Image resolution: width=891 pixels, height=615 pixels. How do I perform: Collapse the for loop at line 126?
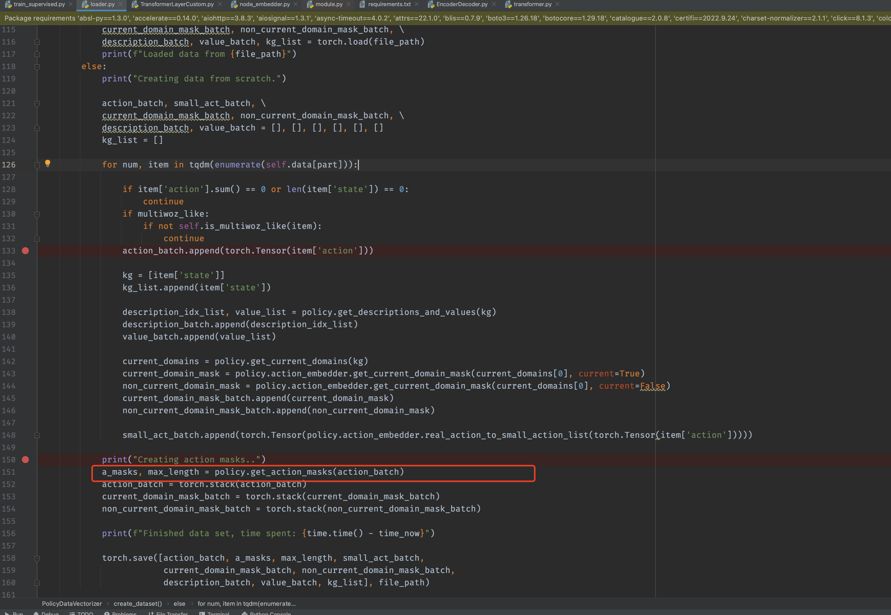(37, 165)
